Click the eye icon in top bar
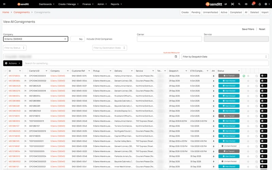272x170 pixels. [246, 4]
